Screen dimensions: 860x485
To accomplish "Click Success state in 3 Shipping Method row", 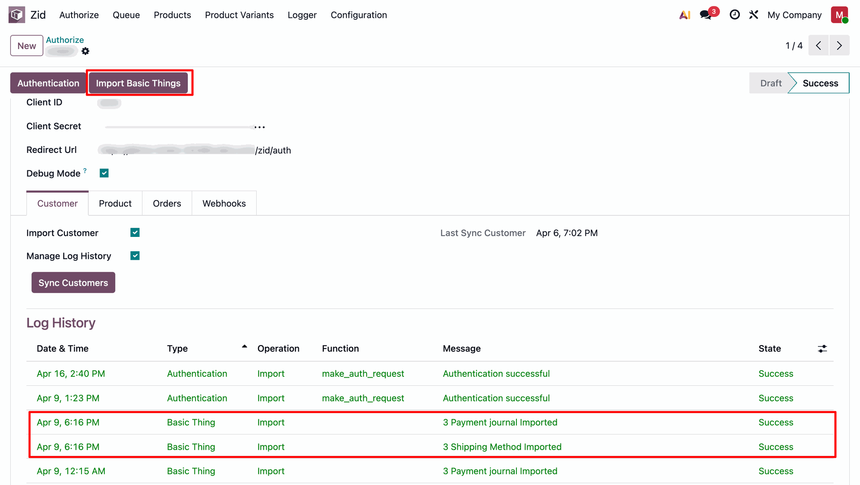I will (776, 447).
